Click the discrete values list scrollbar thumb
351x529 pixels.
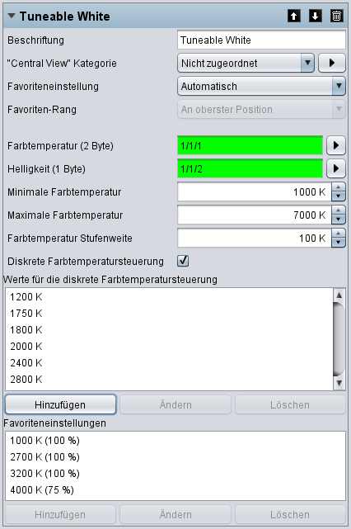pyautogui.click(x=339, y=339)
